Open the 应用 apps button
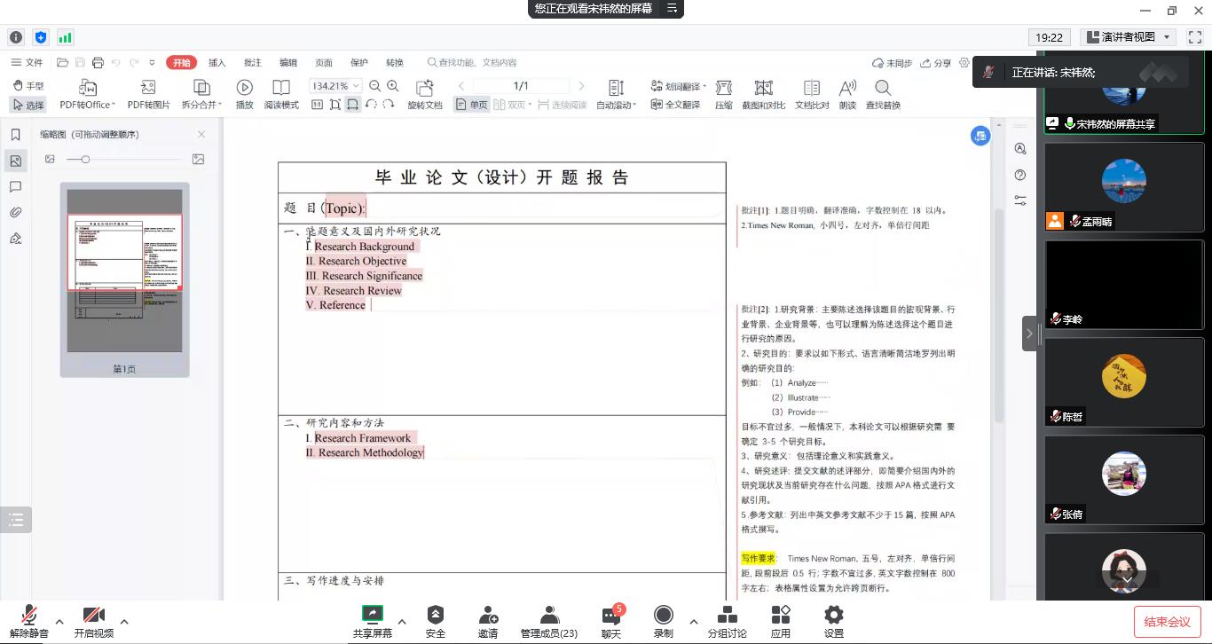This screenshot has height=644, width=1212. click(781, 622)
